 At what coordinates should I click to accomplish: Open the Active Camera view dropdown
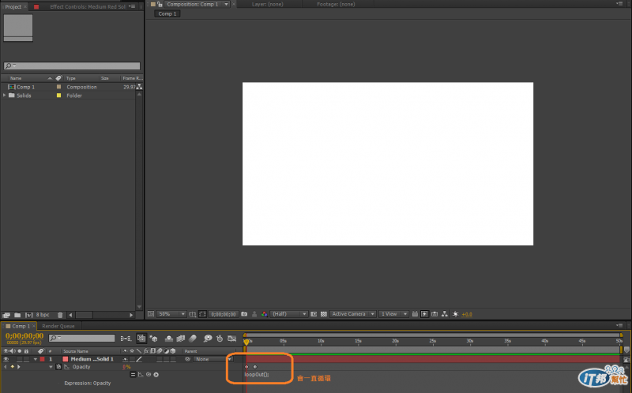353,314
